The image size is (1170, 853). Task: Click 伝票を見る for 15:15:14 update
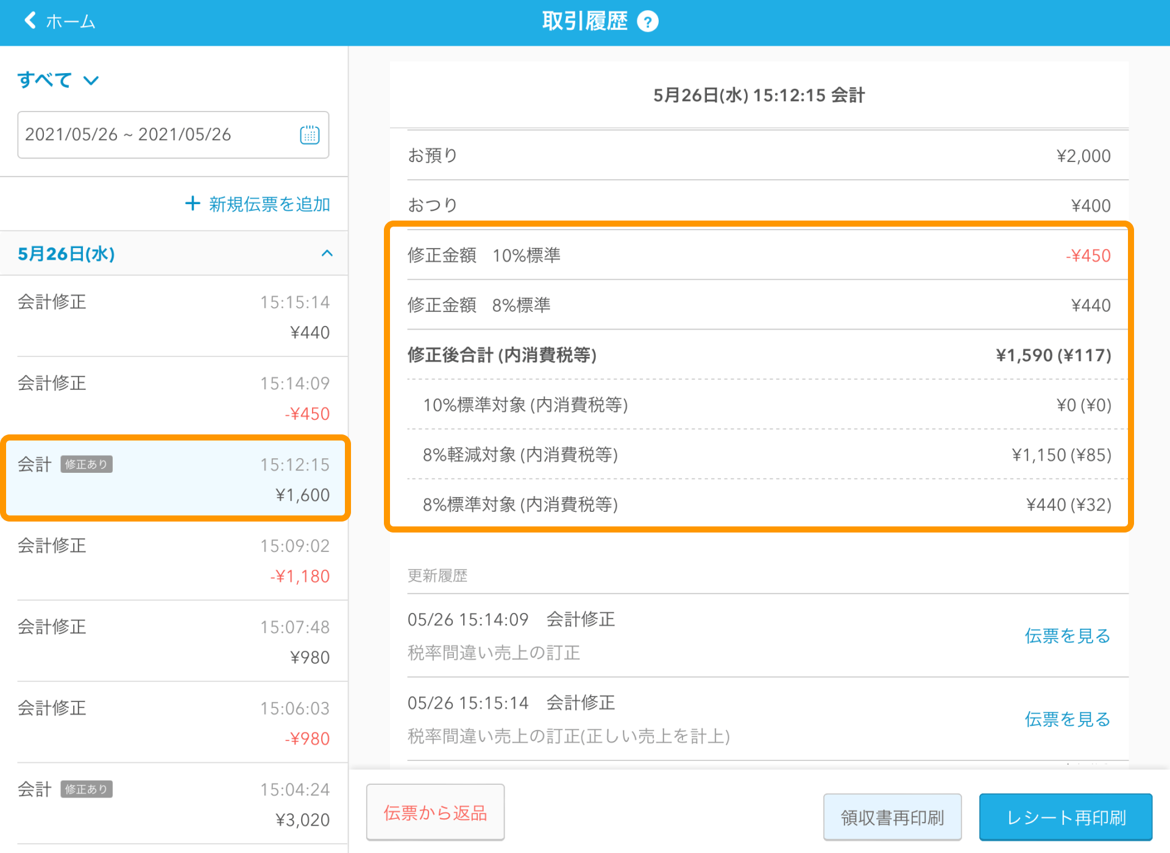1066,719
